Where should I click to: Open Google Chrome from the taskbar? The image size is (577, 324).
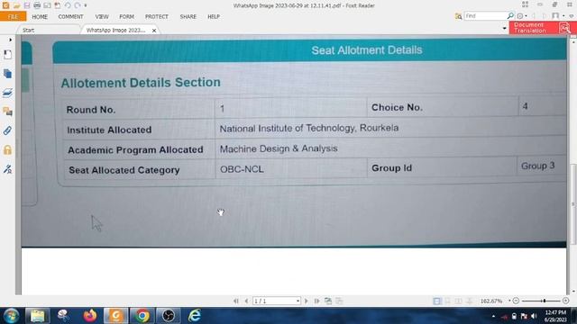point(142,316)
